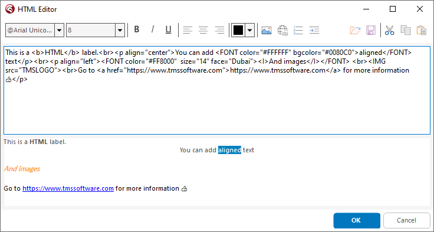The image size is (434, 232).
Task: Click the orange 'And images' preview text
Action: 22,168
